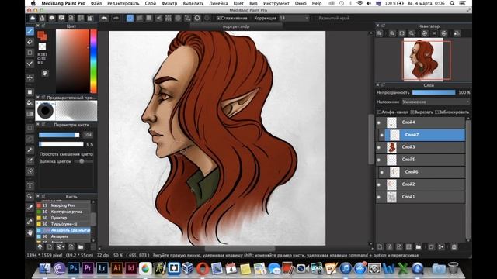This screenshot has height=279, width=497.
Task: Hide layer Слой3 via visibility dot
Action: tap(379, 147)
